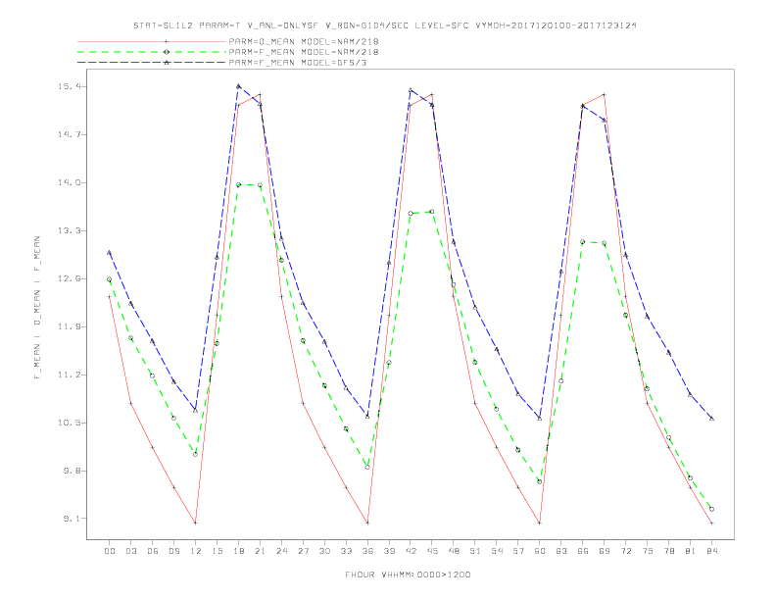Click the green NAM circle marker at hour 66

tap(583, 242)
